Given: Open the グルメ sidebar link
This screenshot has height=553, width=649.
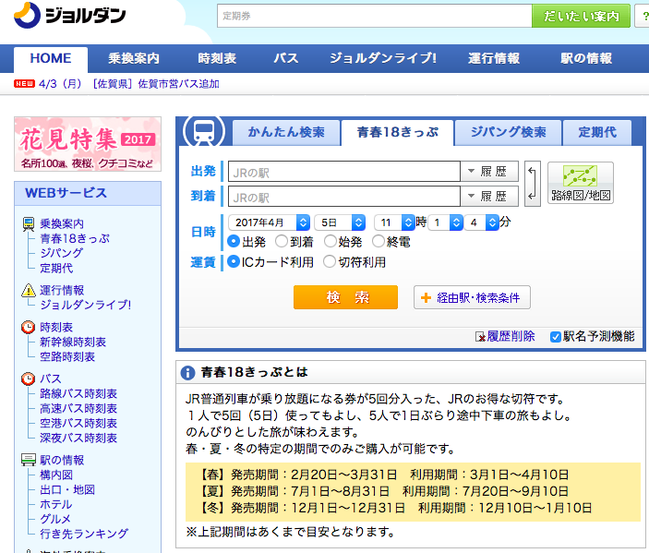Looking at the screenshot, I should click(55, 519).
